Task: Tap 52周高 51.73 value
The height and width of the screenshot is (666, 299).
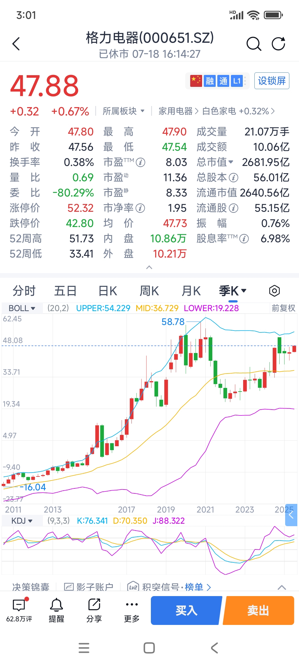Action: [x=81, y=239]
